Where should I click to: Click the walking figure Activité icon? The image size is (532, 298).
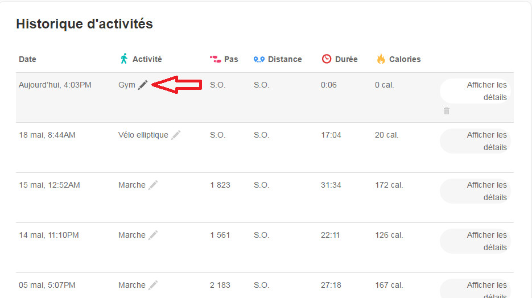point(124,59)
